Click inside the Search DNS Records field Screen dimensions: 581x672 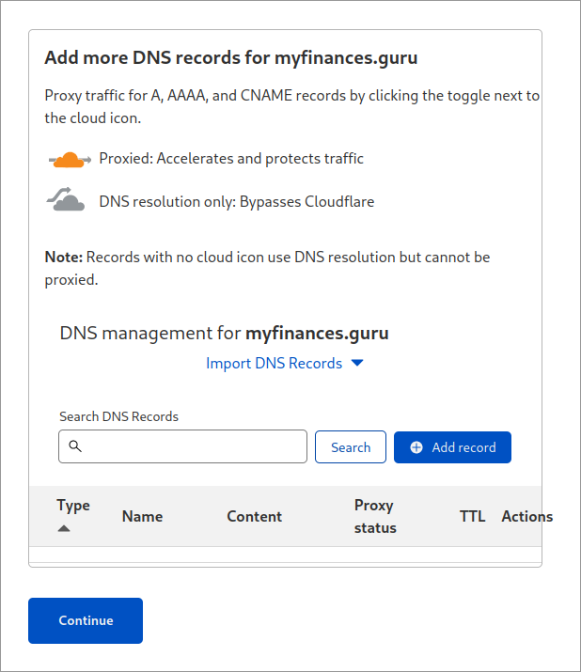coord(182,446)
